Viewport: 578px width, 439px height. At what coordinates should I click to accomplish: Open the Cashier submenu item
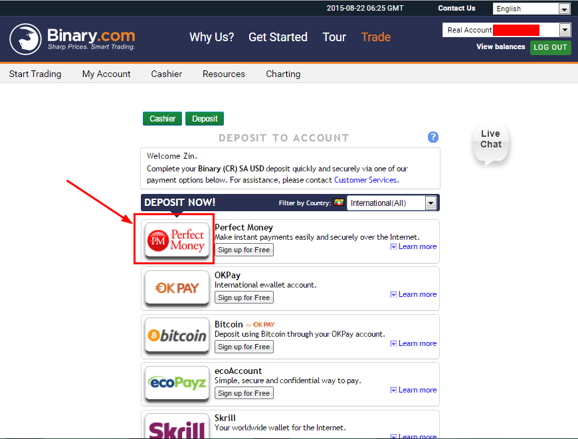pyautogui.click(x=167, y=74)
